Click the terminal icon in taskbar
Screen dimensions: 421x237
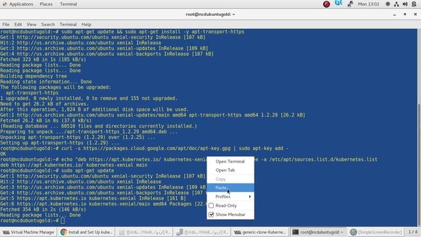[x=295, y=232]
